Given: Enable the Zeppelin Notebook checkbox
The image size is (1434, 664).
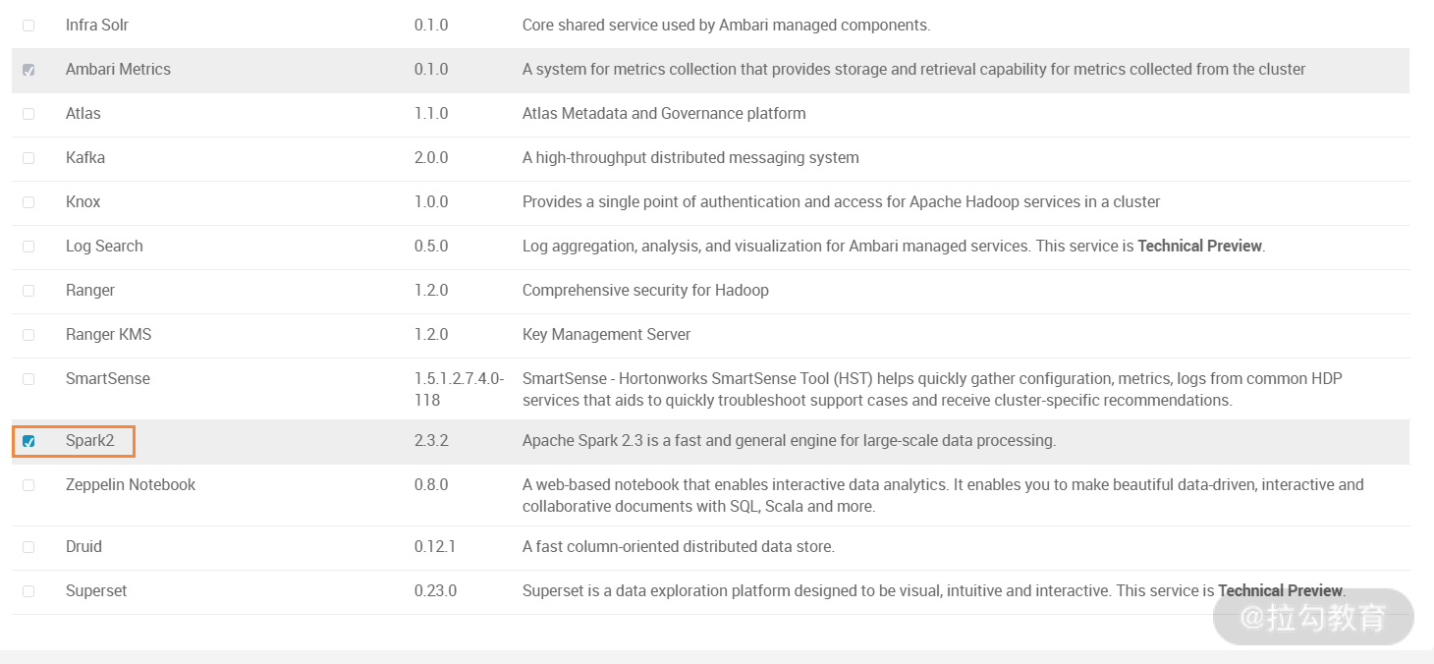Looking at the screenshot, I should (x=28, y=485).
